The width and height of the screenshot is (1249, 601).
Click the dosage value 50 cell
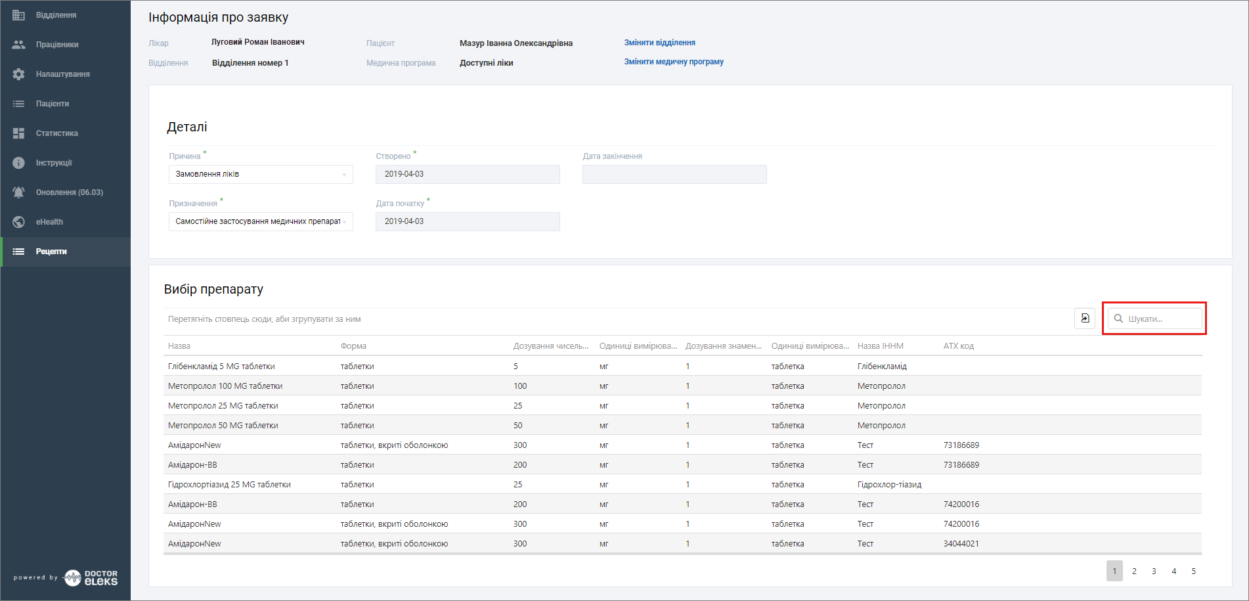click(518, 426)
